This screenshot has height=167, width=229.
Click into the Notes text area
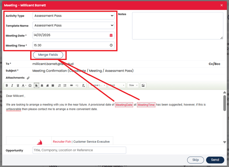click(x=178, y=26)
